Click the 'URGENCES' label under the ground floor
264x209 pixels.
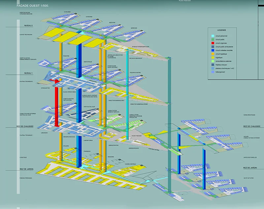tap(44, 133)
